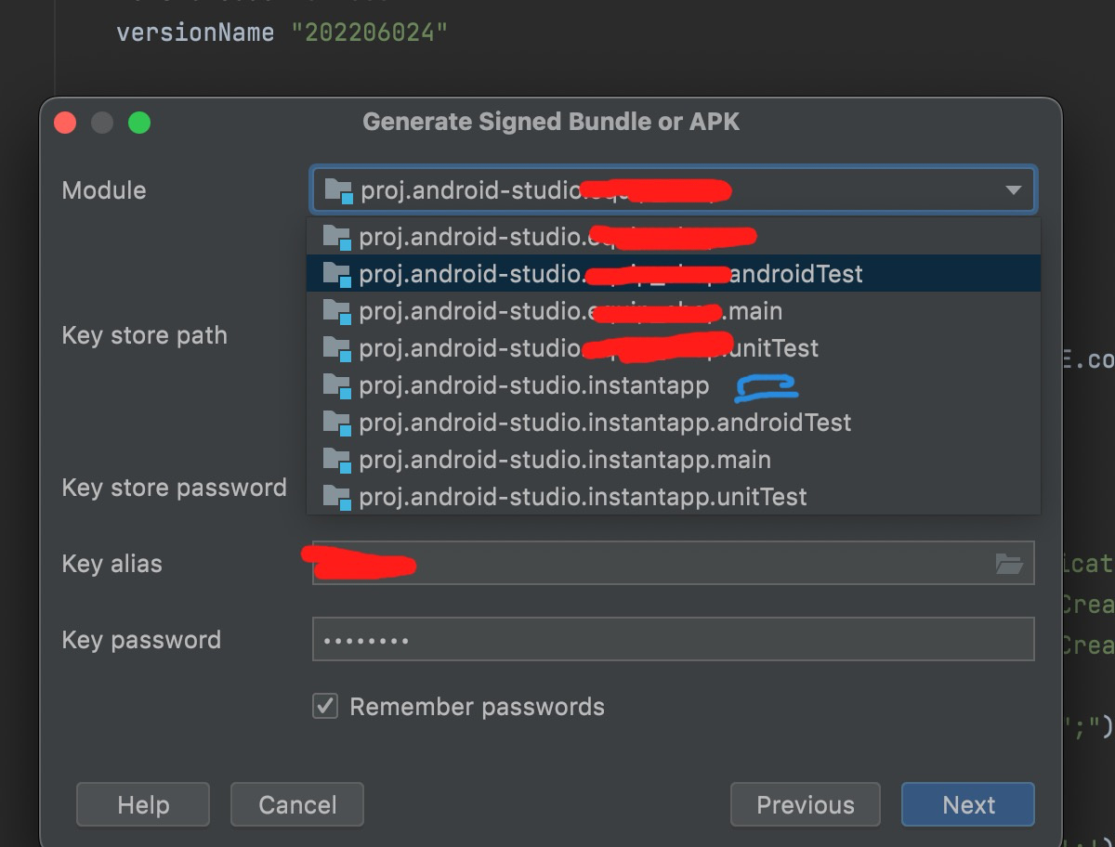Click the module icon beside proj.android-studio.instantapp
This screenshot has height=847, width=1115.
(x=336, y=386)
